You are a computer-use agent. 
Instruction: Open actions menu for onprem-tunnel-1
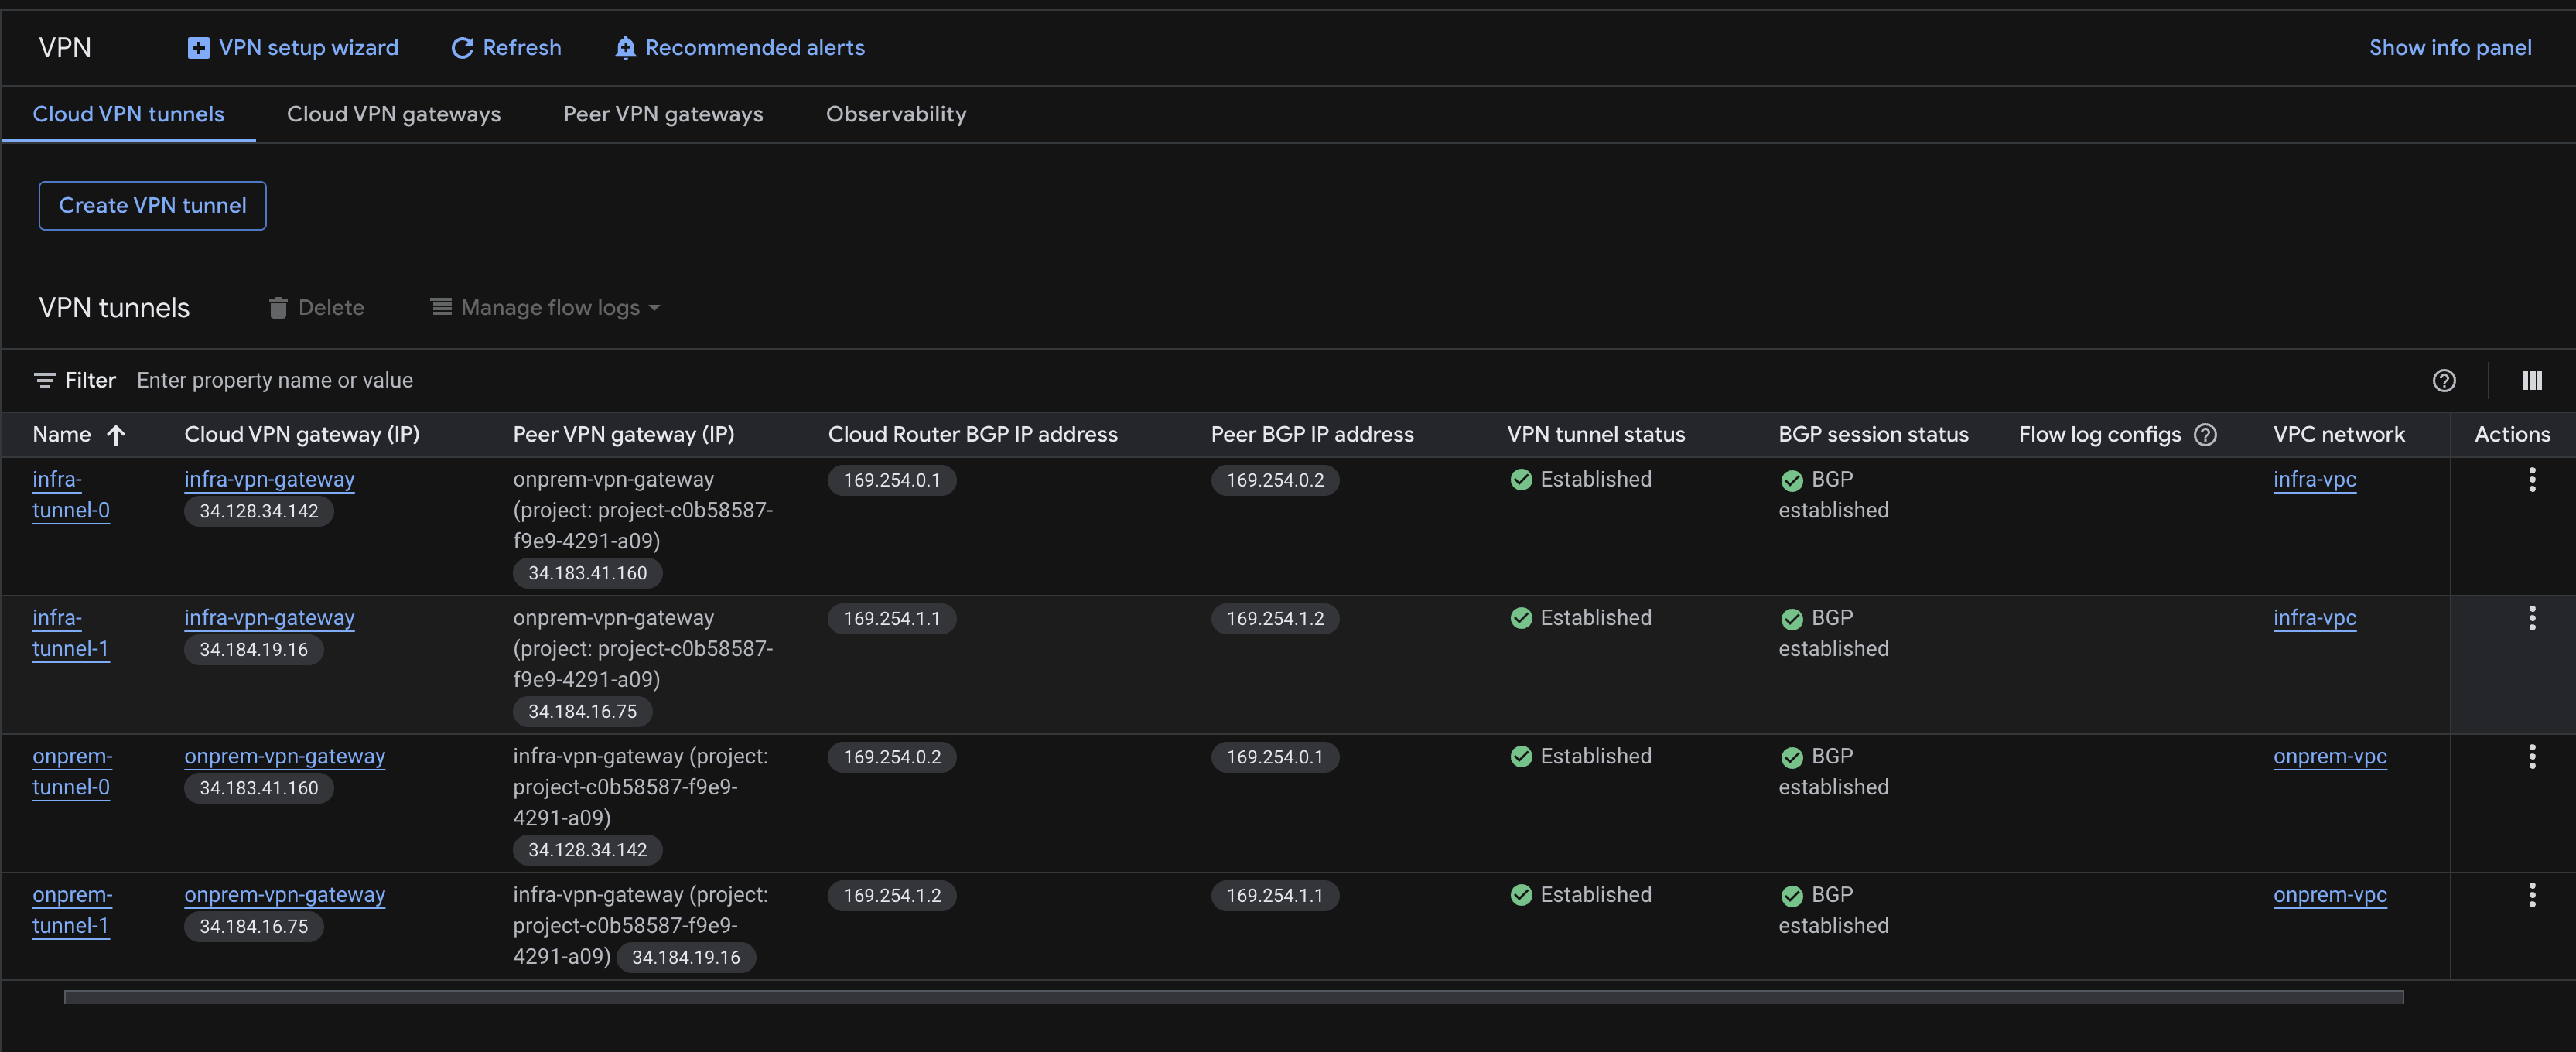(x=2532, y=895)
